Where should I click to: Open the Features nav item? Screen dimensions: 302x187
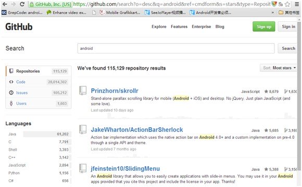pos(179,26)
